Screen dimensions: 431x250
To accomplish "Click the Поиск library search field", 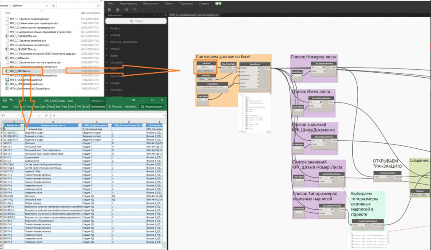I will coord(136,21).
